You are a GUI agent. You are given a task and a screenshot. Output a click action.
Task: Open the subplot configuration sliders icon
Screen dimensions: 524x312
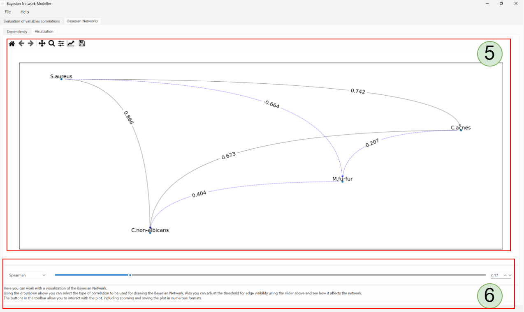tap(61, 43)
